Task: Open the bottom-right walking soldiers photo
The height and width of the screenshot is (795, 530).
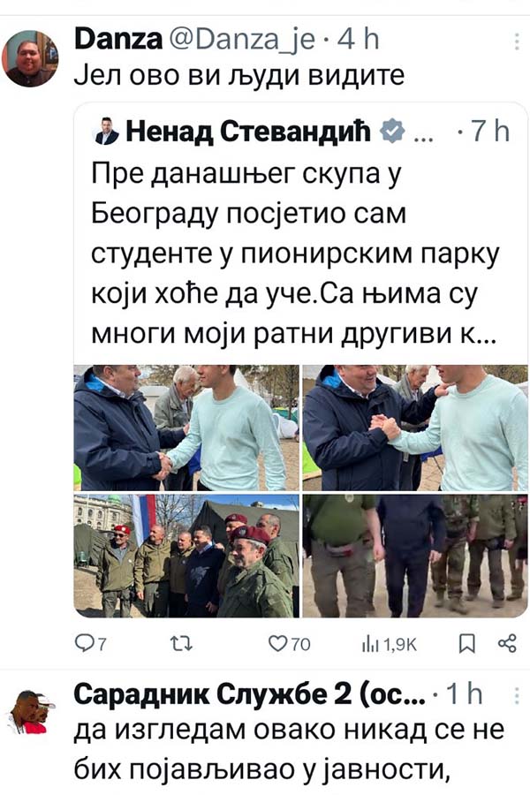Action: [415, 556]
